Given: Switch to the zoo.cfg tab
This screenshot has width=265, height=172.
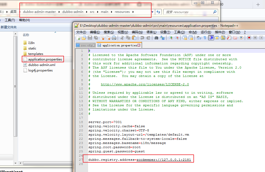Looking at the screenshot, I should (x=86, y=45).
